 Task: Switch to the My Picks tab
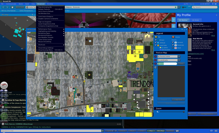click(x=195, y=20)
